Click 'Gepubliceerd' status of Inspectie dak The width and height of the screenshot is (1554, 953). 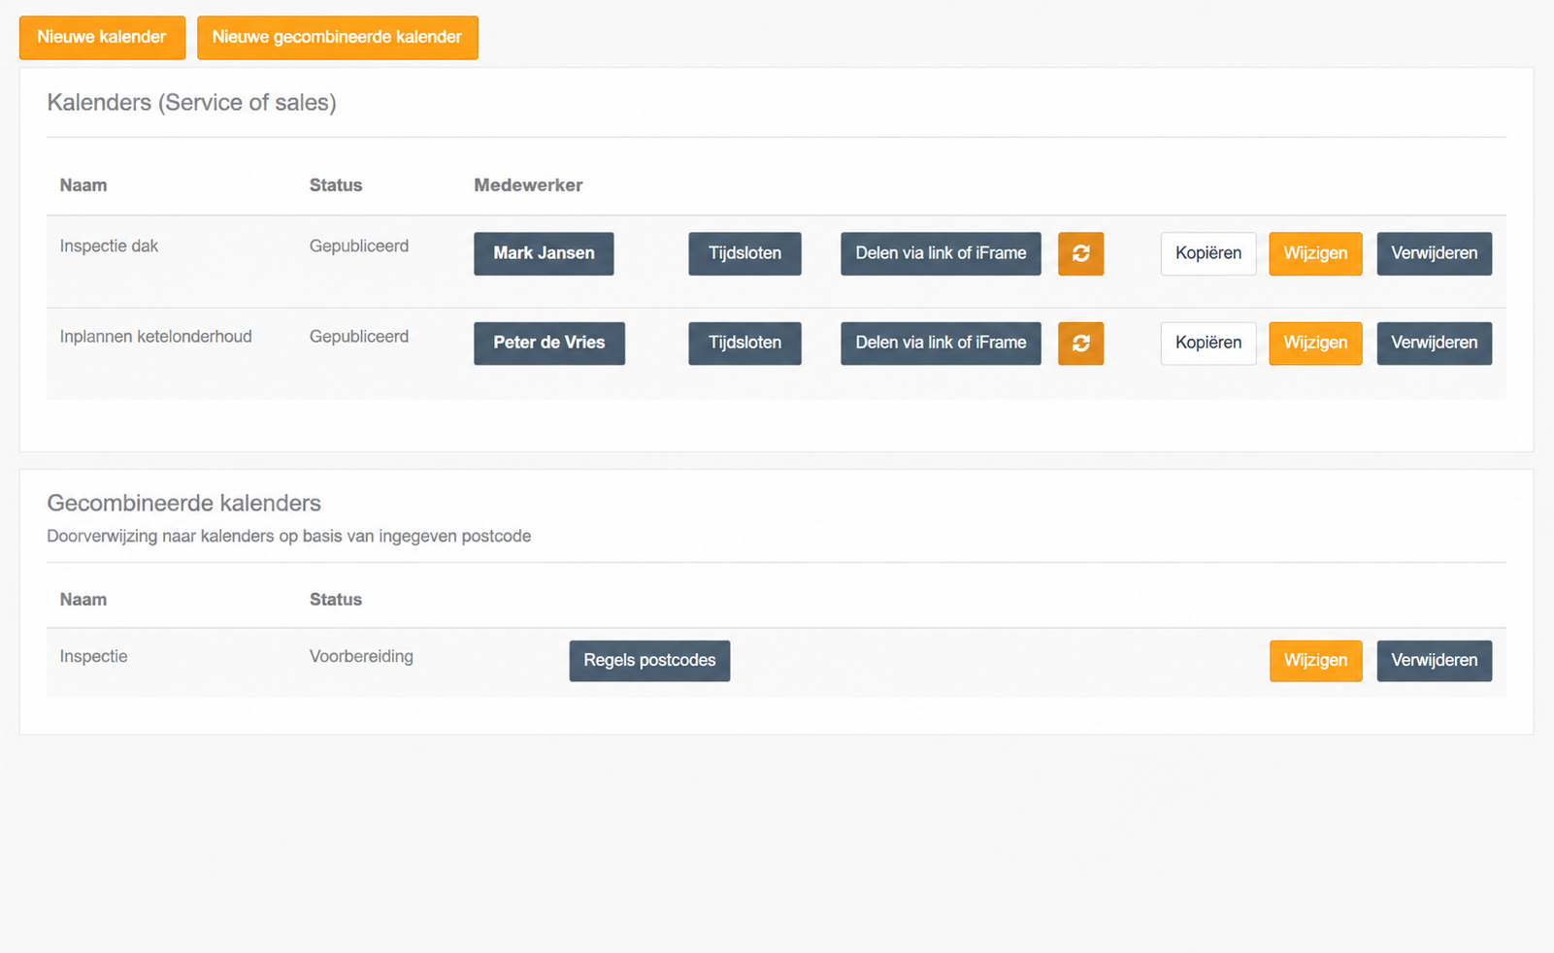(x=359, y=246)
